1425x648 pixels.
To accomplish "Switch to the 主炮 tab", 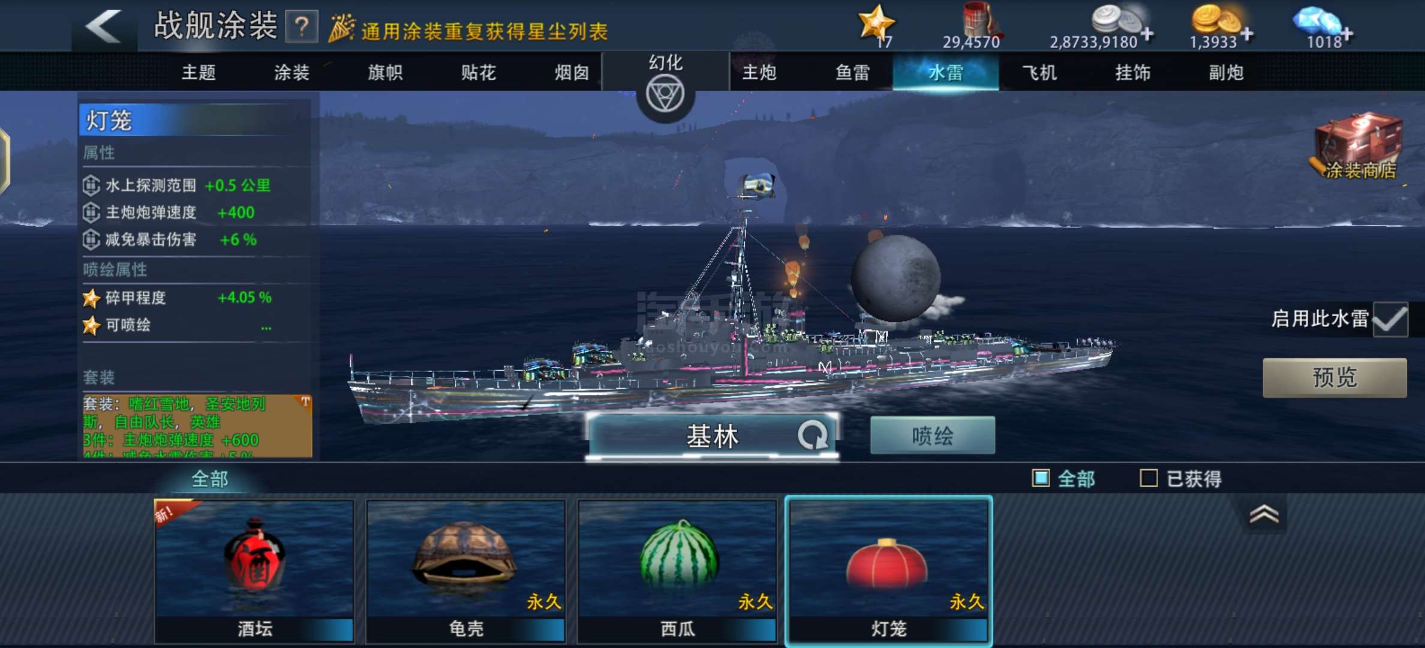I will pyautogui.click(x=759, y=73).
